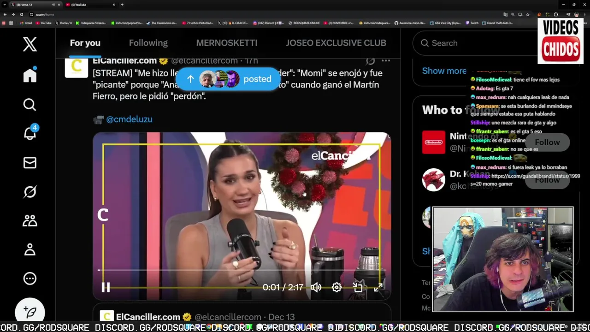Open the Discord (787) bookmark
Viewport: 590px width, 332px height.
(x=268, y=23)
